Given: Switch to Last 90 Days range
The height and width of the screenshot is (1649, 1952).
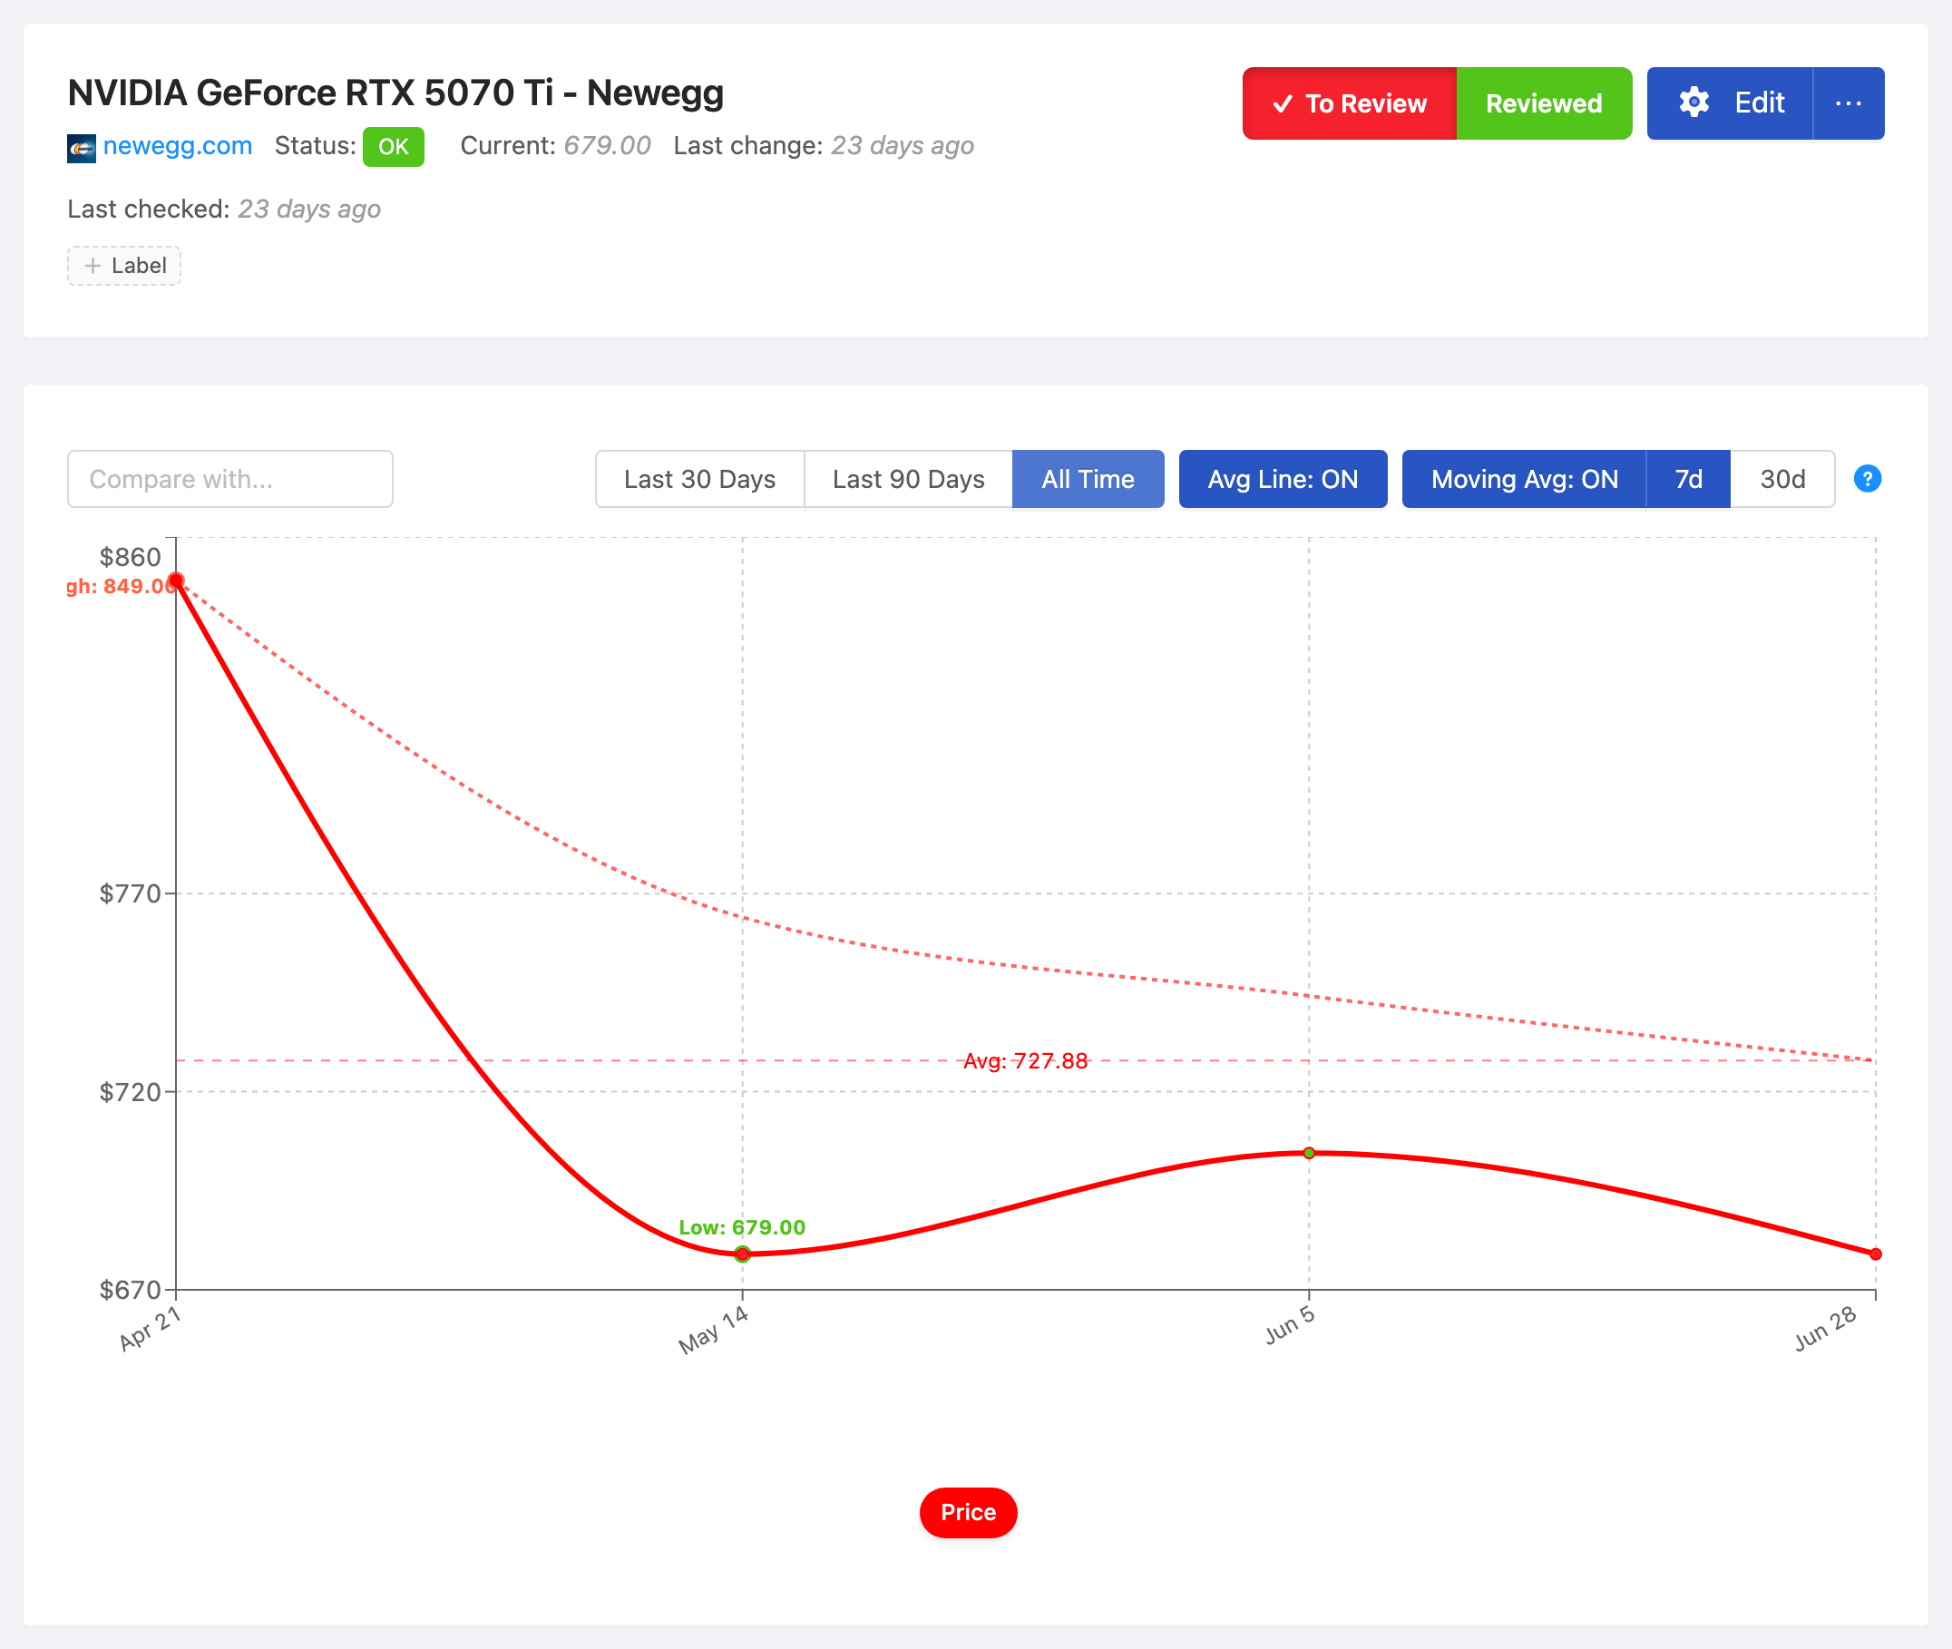Looking at the screenshot, I should [908, 479].
